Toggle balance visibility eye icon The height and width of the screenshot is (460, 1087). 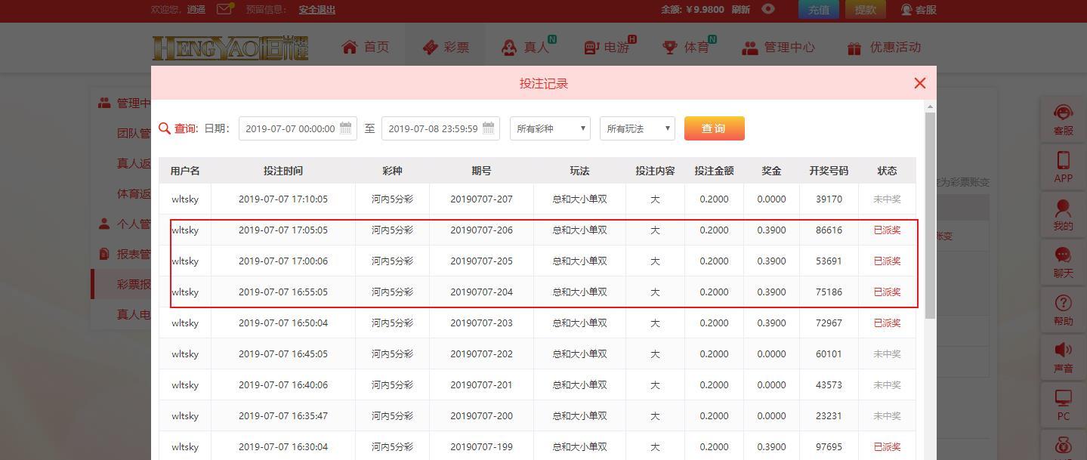(768, 9)
